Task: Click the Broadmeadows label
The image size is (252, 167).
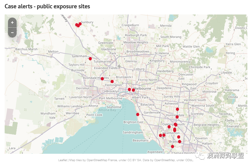Action: click(138, 51)
